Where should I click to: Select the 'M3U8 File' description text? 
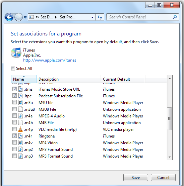[47, 109]
